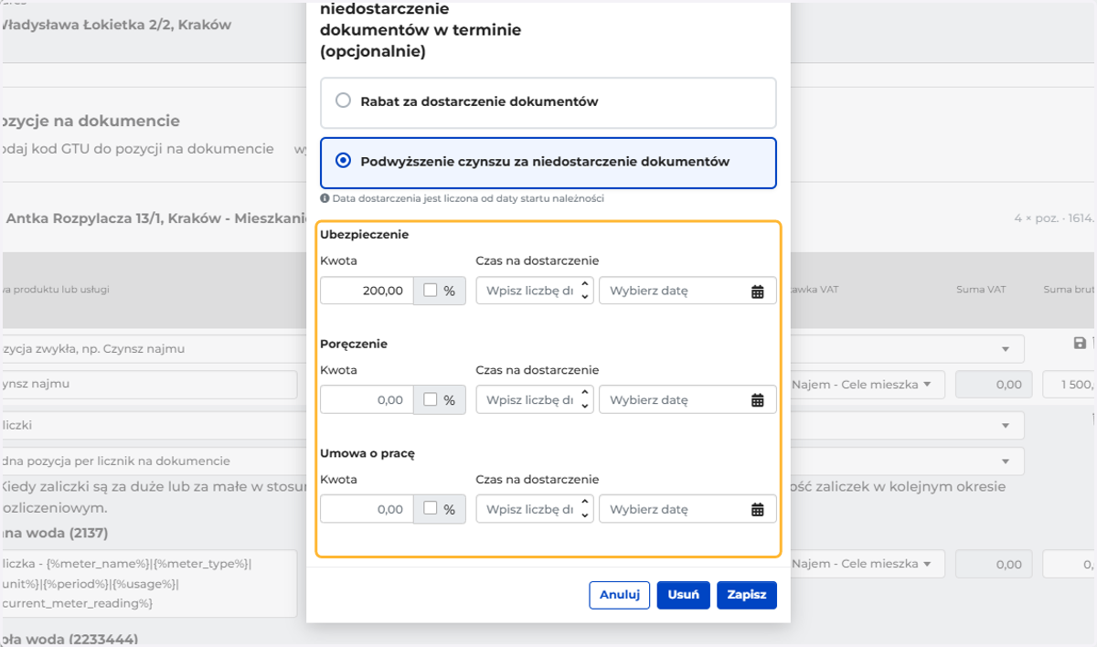Click the Poręczenie Kwota amount field
This screenshot has width=1097, height=647.
367,399
